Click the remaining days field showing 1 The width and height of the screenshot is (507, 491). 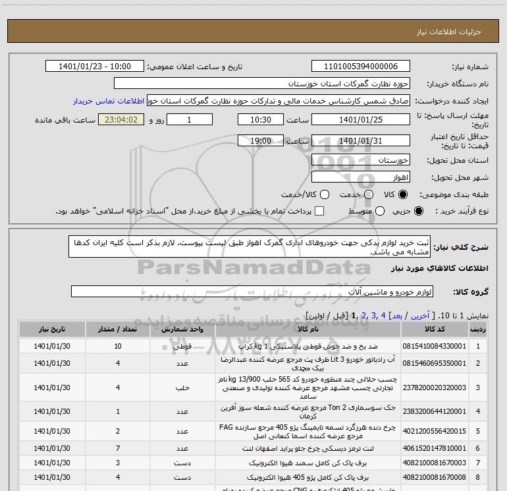pos(190,119)
